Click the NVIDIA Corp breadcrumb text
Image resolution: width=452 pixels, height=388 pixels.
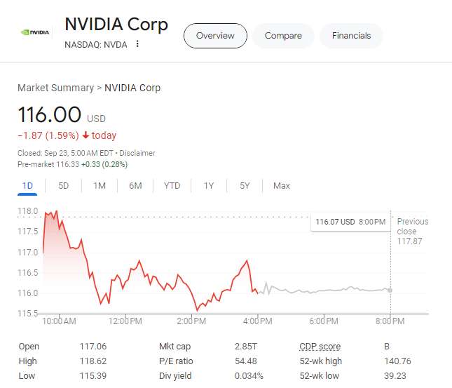point(132,88)
